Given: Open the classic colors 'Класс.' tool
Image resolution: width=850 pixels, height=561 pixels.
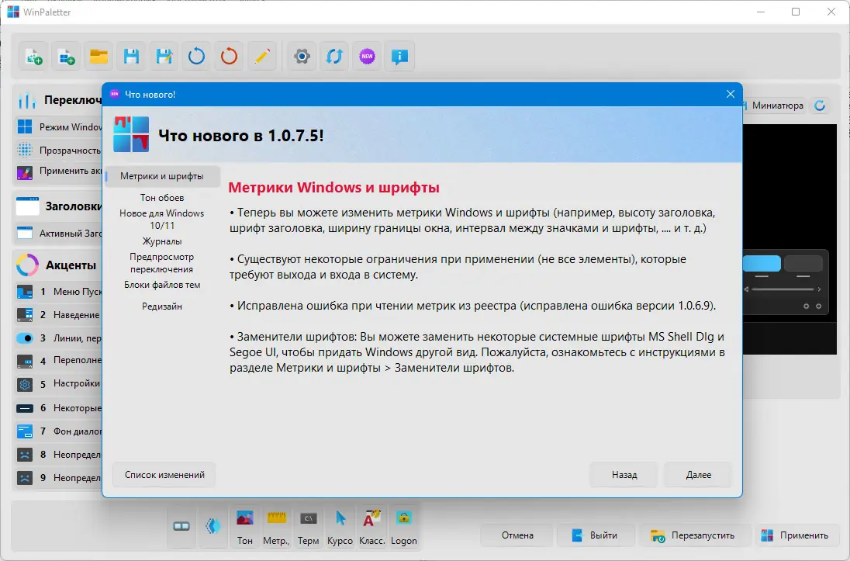Looking at the screenshot, I should pyautogui.click(x=372, y=526).
